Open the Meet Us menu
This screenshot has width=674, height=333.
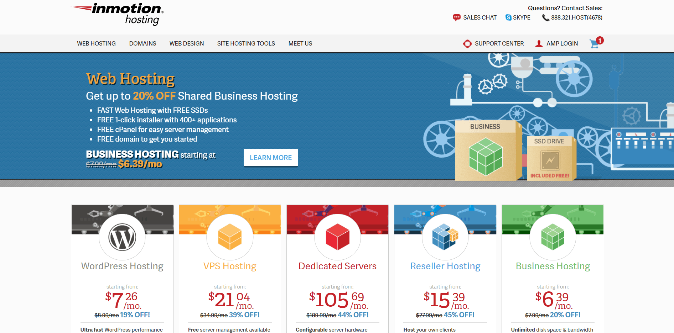pos(300,43)
